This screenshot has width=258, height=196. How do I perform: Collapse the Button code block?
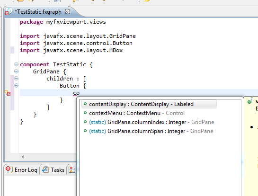point(16,85)
